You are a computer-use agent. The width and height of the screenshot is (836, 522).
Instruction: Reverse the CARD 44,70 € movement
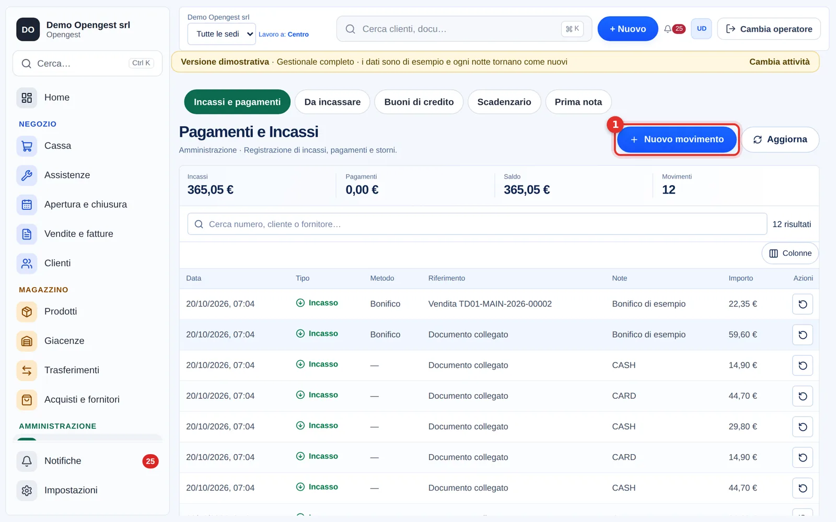click(803, 396)
